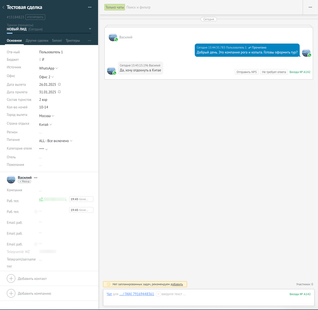Viewport: 318px width, 310px height.
Task: Open the Город вылета dropdown showing Москва
Action: point(46,116)
